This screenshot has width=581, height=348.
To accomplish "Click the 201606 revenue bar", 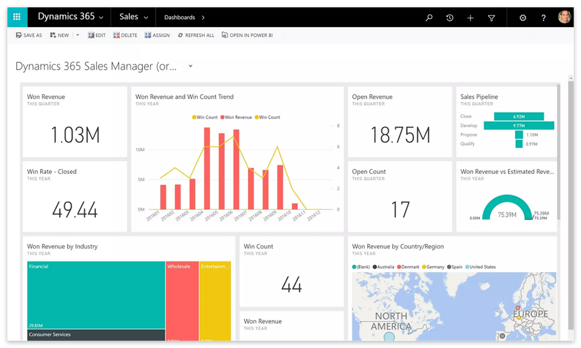I will tap(236, 169).
